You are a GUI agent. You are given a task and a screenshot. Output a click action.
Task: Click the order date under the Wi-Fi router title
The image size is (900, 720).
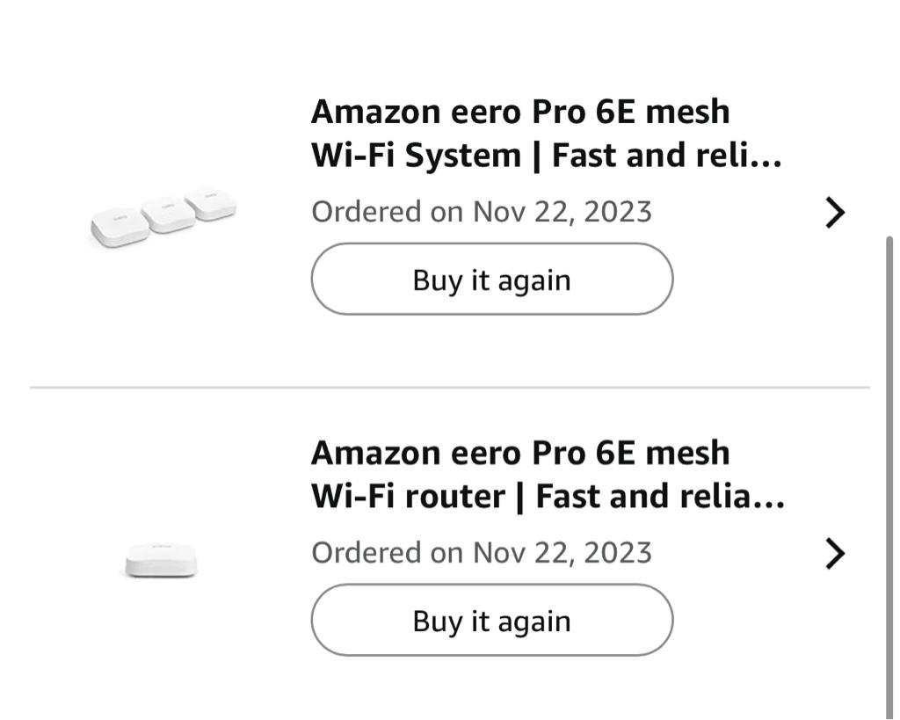tap(482, 553)
